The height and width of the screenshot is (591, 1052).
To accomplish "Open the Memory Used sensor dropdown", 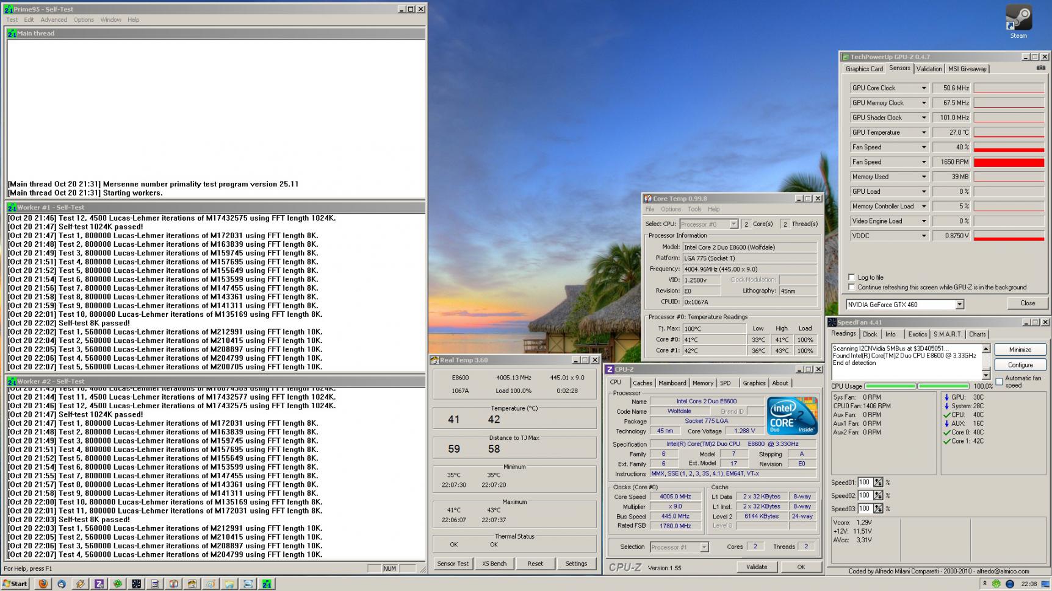I will 923,177.
